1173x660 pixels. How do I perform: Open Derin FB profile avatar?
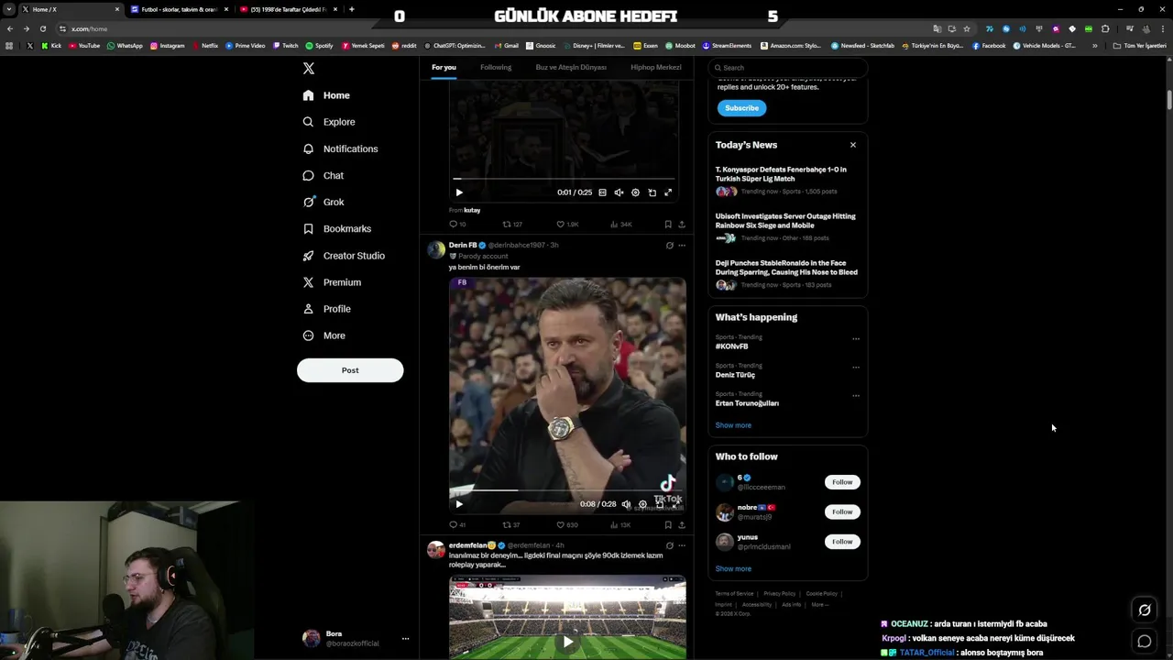[x=436, y=249]
